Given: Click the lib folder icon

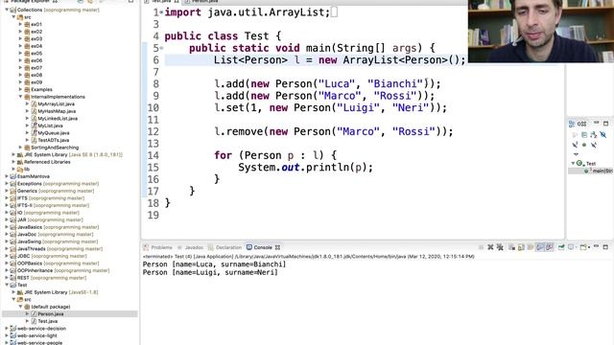Looking at the screenshot, I should [x=20, y=169].
